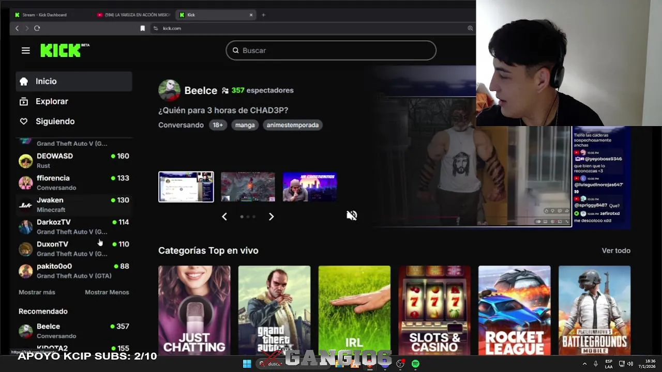Viewport: 662px width, 372px height.
Task: Click Ver todo categories link
Action: coord(616,251)
